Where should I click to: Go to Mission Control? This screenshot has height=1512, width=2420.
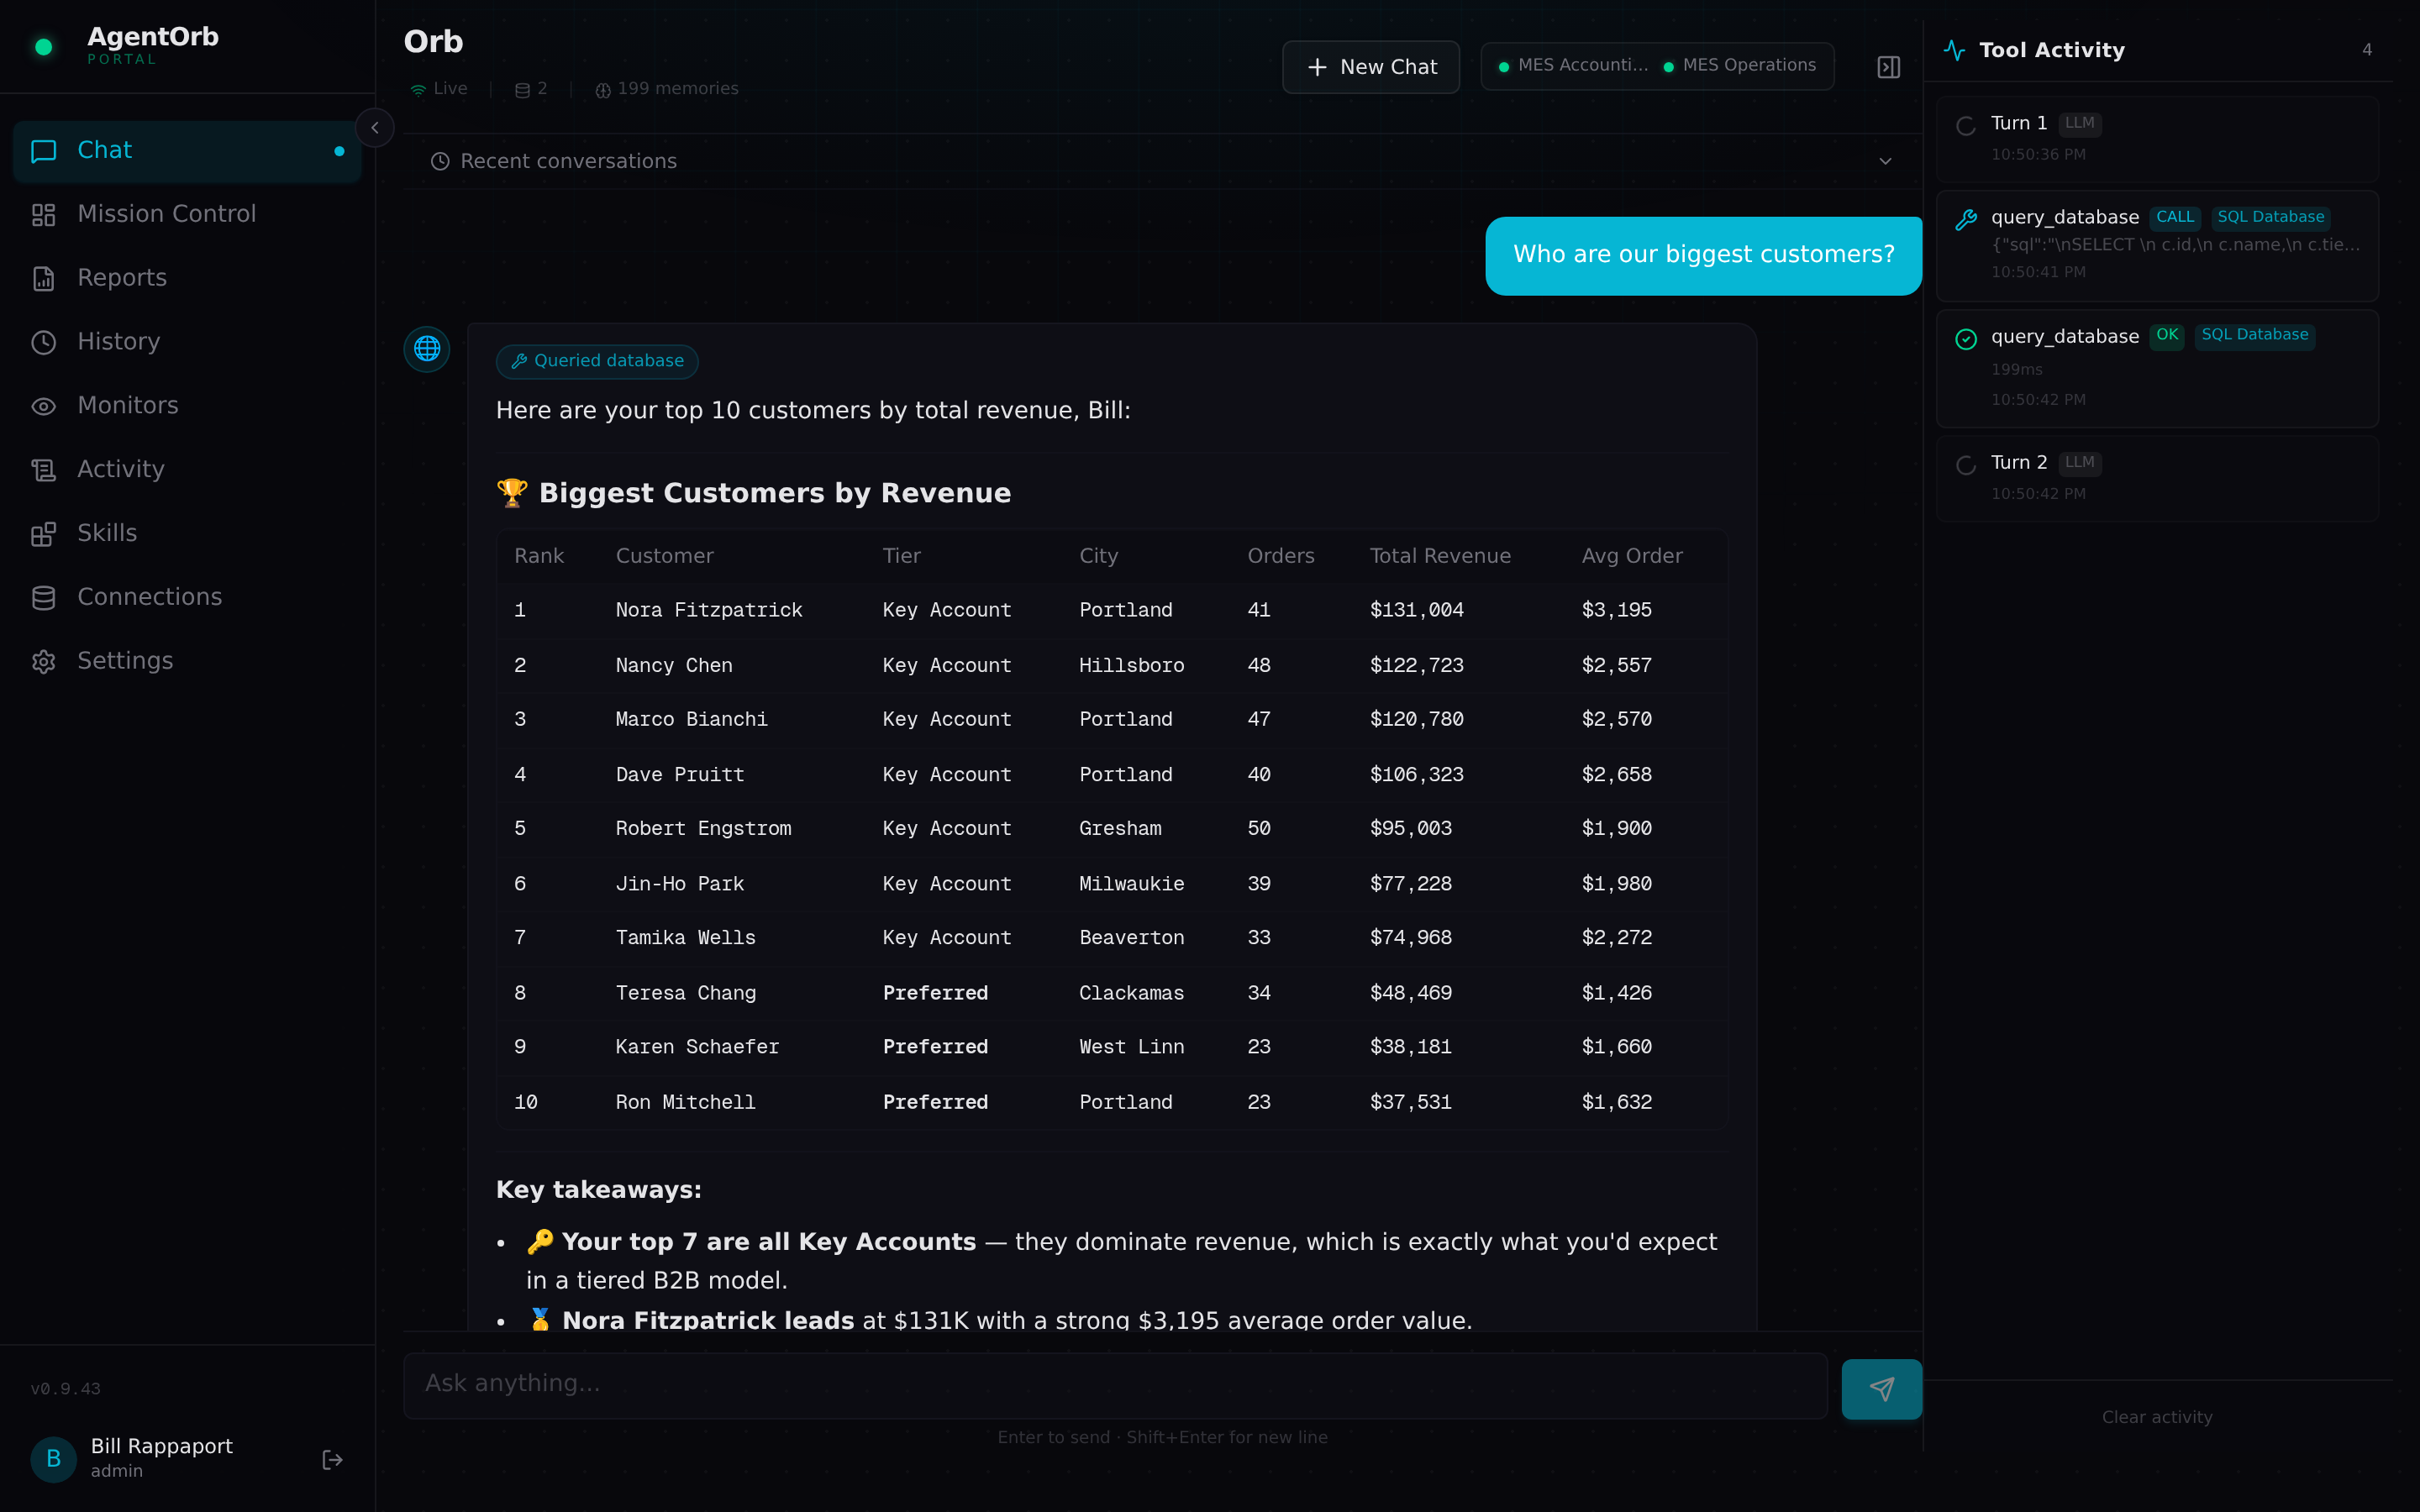pyautogui.click(x=187, y=214)
